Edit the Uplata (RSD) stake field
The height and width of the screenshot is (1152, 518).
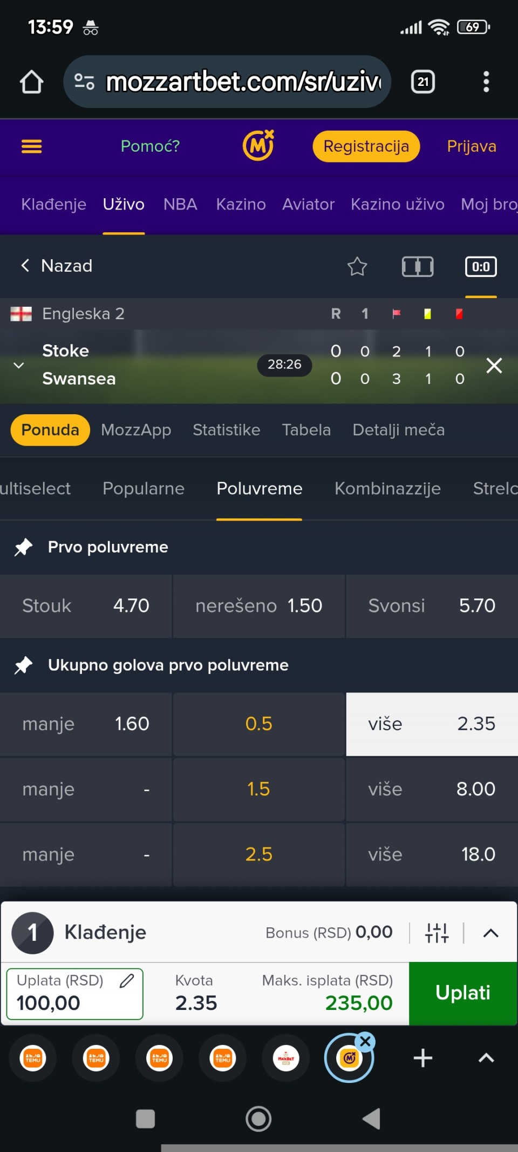[74, 994]
